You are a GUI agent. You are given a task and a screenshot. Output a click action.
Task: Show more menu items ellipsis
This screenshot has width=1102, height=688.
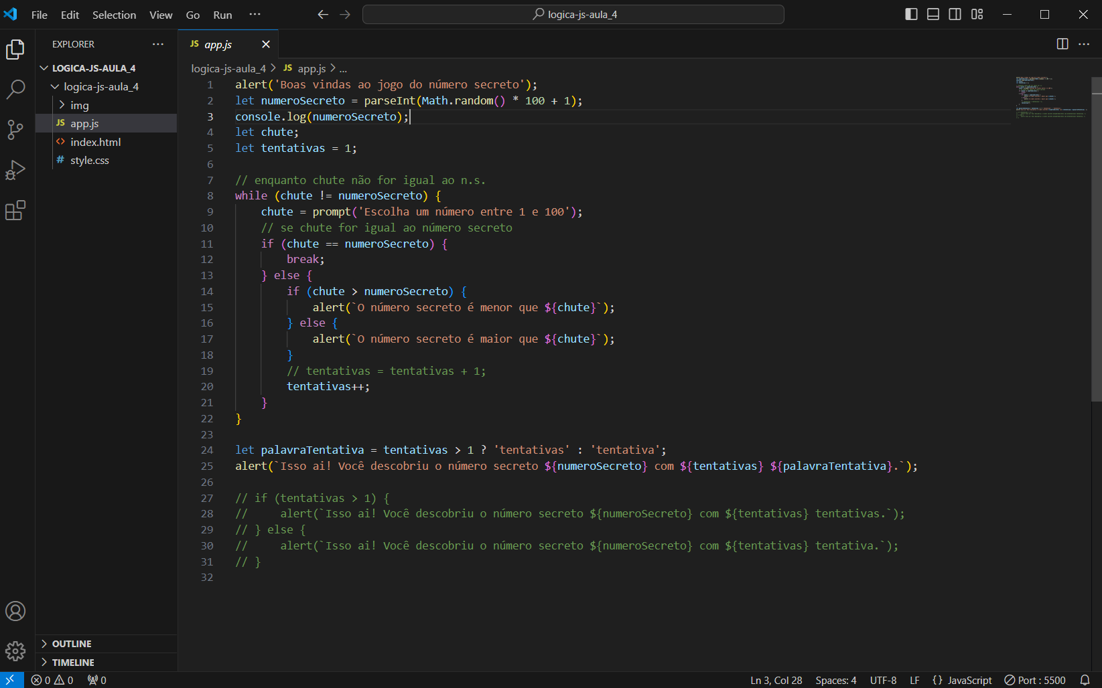pos(255,15)
